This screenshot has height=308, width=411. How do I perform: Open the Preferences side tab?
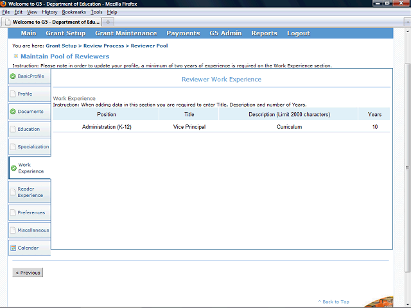click(30, 212)
